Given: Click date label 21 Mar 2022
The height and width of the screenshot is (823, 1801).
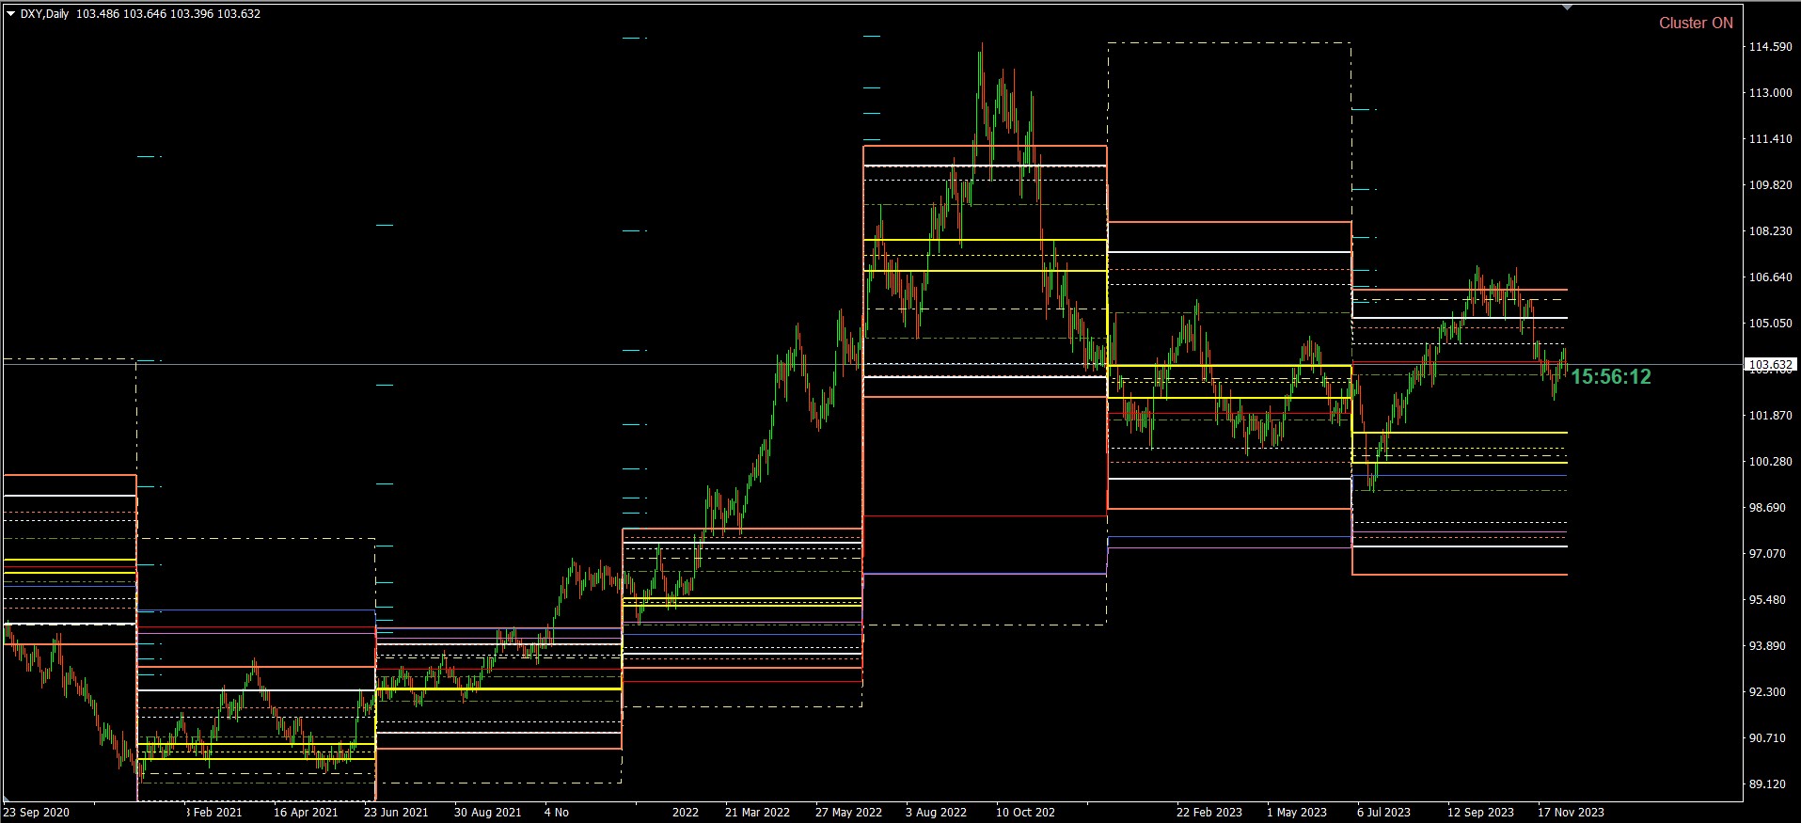Looking at the screenshot, I should pos(757,813).
